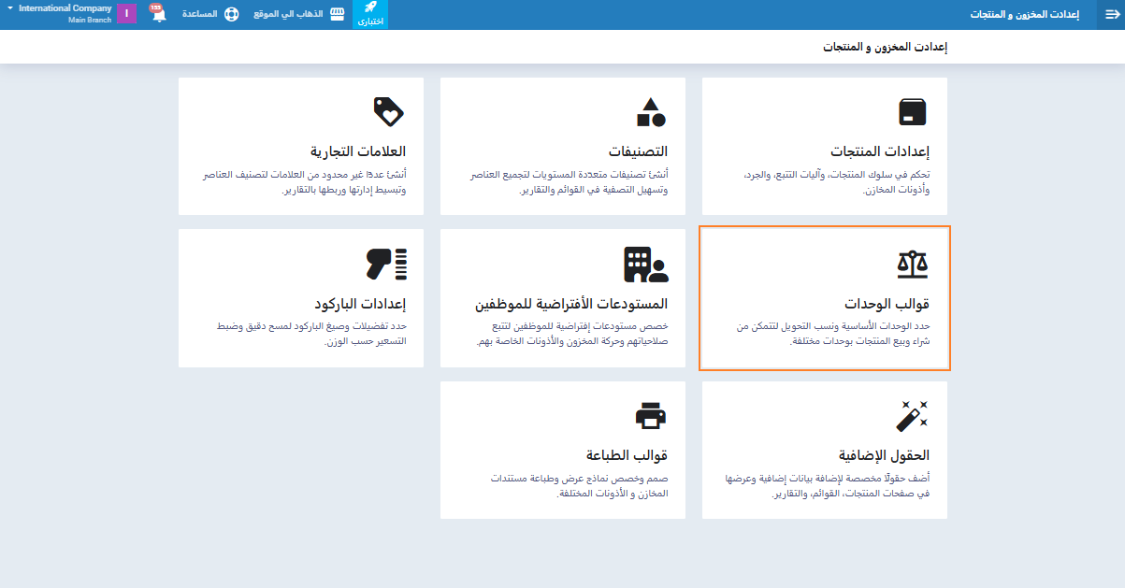The width and height of the screenshot is (1125, 588).
Task: Click the magic wand icon for الحقول الإضافية
Action: point(912,416)
